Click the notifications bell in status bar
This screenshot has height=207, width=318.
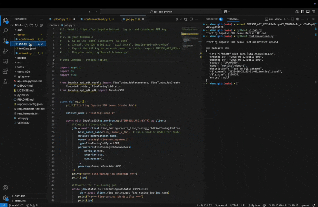click(314, 205)
